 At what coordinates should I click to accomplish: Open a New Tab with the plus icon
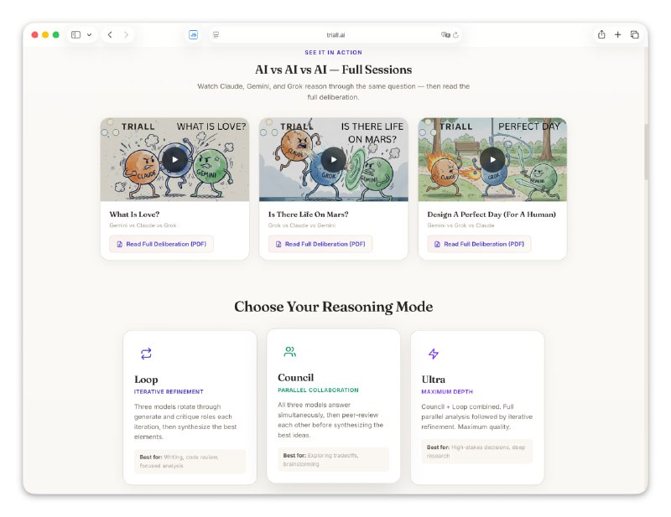617,34
